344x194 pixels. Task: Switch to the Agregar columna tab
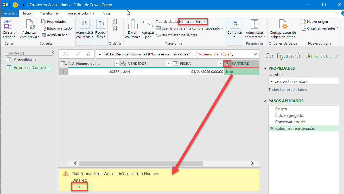(x=81, y=13)
